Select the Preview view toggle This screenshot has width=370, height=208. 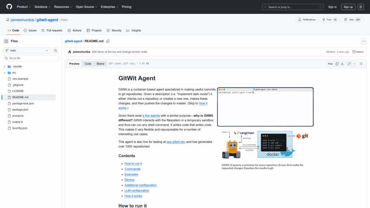click(74, 64)
